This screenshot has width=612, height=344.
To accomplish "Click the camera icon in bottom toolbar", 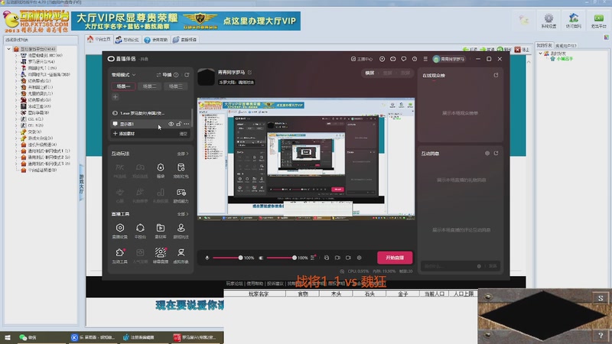I will 348,258.
